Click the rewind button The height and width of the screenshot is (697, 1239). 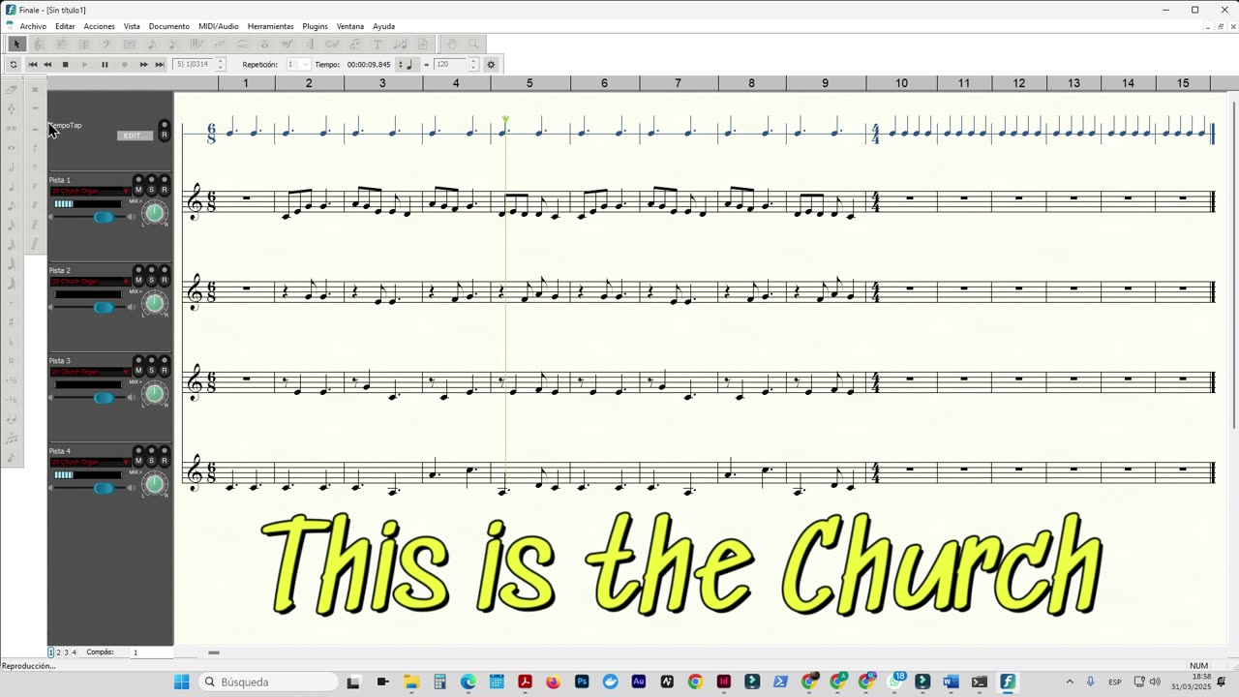click(x=47, y=65)
